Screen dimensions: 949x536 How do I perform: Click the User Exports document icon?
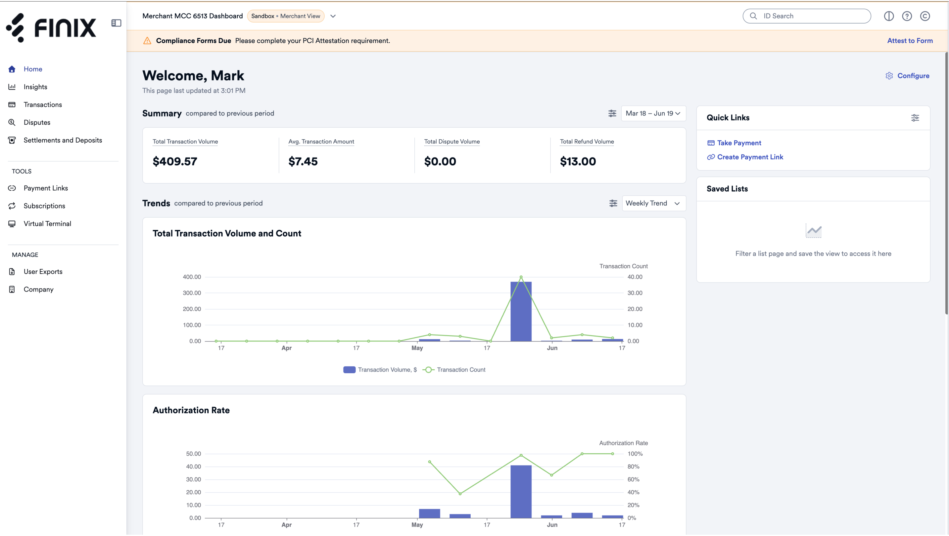tap(12, 272)
